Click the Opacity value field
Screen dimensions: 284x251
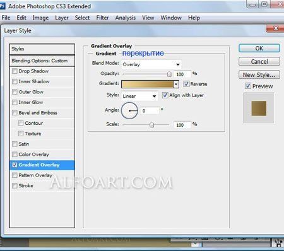(182, 74)
